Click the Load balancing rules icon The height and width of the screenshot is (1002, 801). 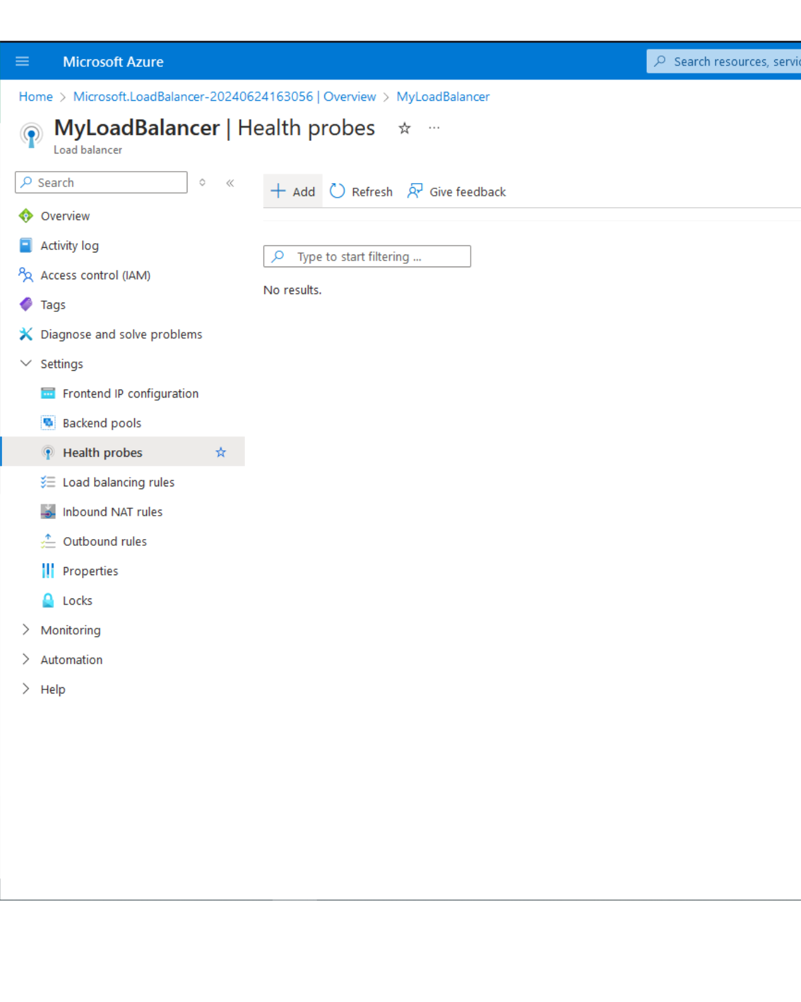coord(48,482)
